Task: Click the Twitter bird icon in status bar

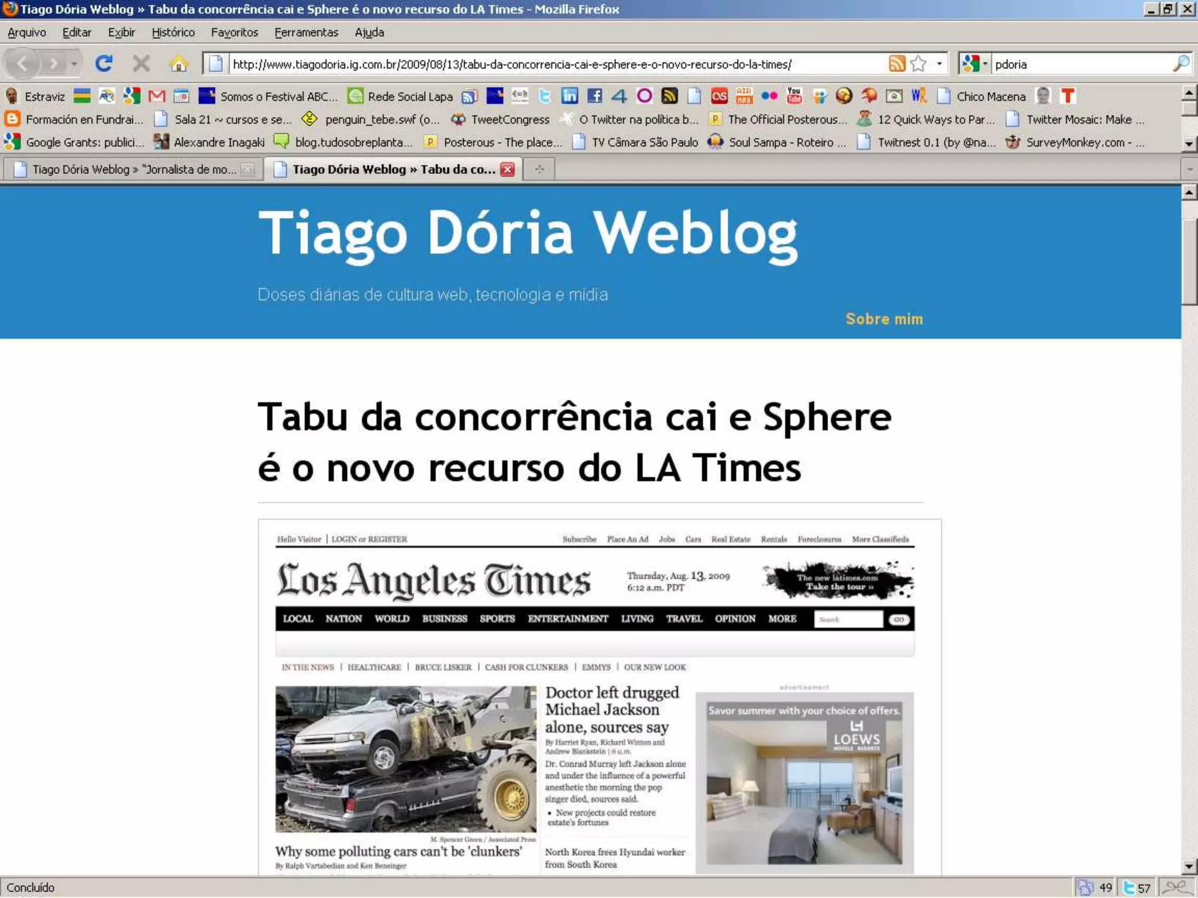Action: (1129, 887)
